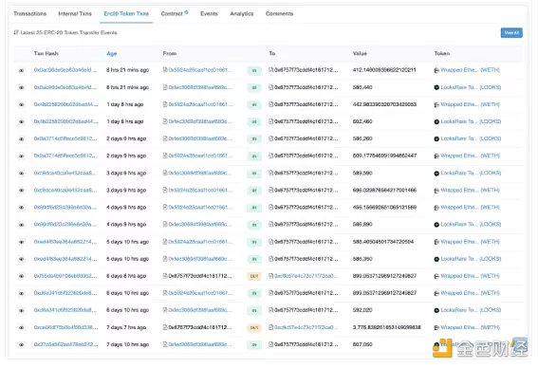Image resolution: width=538 pixels, height=368 pixels.
Task: Select the Analytics tab
Action: tap(242, 13)
